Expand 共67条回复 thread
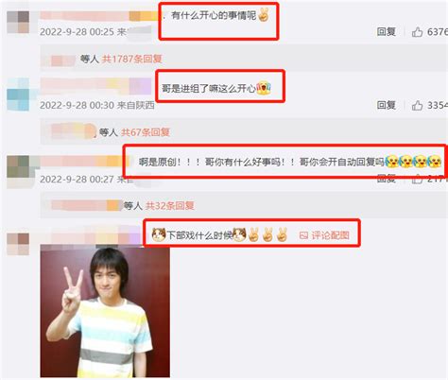 coord(146,132)
